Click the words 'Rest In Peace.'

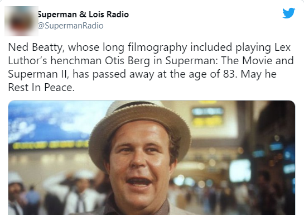coord(41,87)
